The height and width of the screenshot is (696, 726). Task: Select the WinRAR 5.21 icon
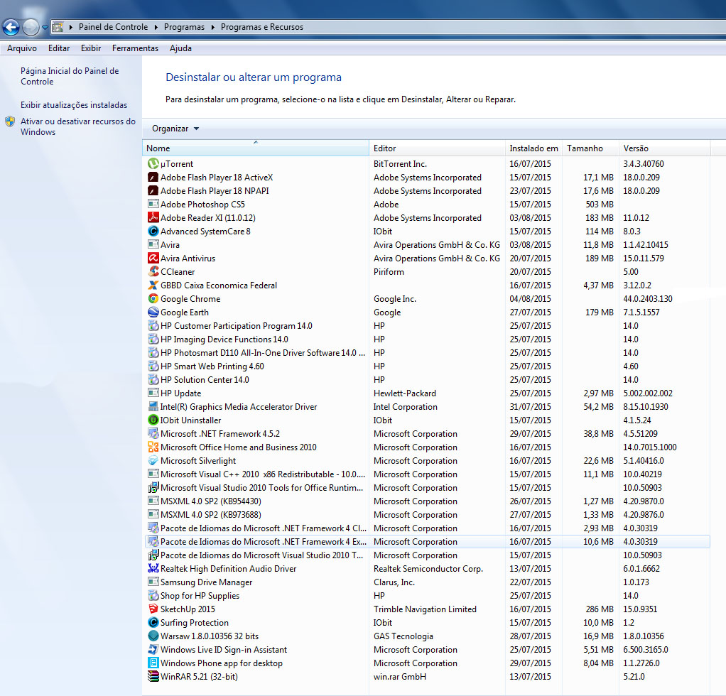(153, 676)
